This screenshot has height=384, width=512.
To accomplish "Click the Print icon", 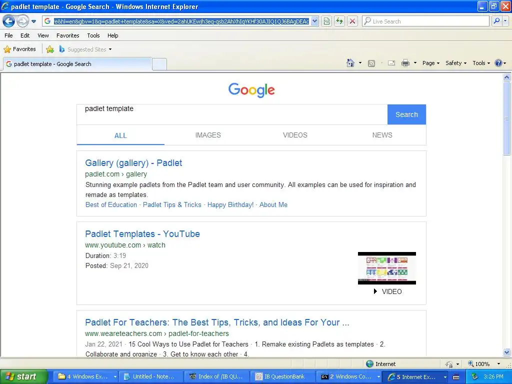I will point(405,63).
